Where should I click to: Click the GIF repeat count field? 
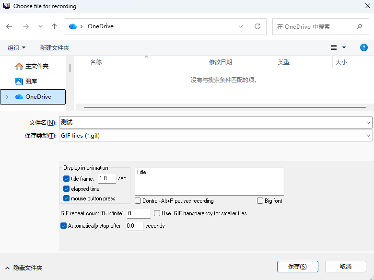coord(139,213)
